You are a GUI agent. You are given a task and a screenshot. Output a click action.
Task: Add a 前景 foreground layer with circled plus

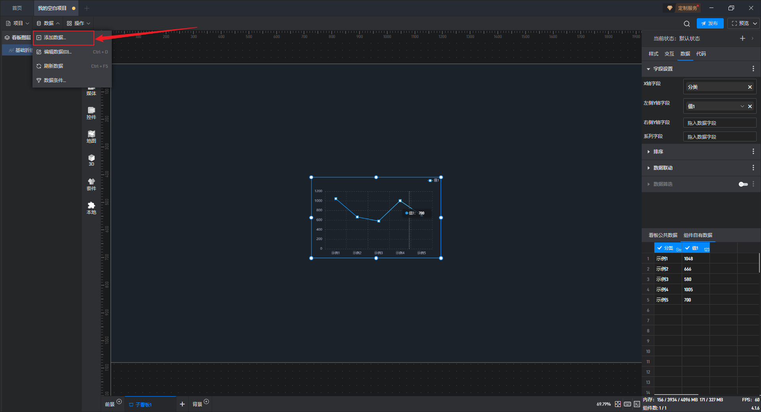tap(119, 402)
